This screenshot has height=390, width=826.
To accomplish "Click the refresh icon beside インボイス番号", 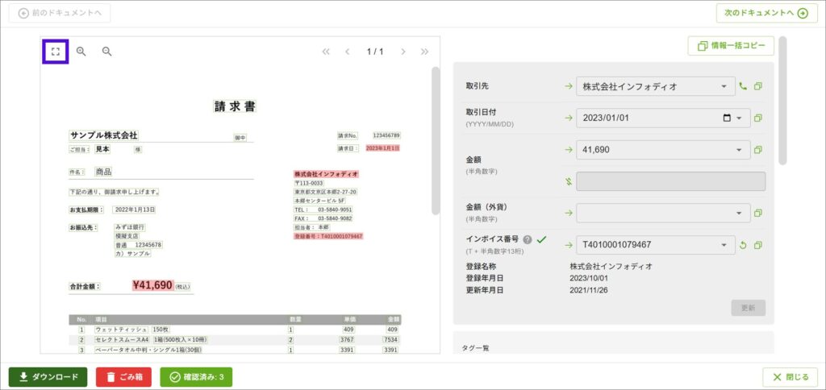I will click(x=743, y=245).
